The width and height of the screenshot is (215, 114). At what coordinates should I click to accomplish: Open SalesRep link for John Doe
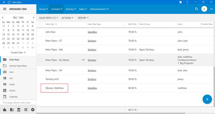point(92,32)
